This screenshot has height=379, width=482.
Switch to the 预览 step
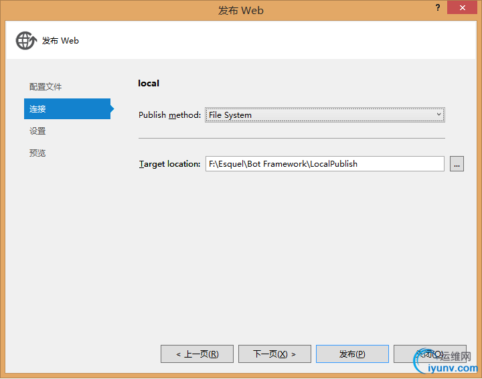click(37, 153)
